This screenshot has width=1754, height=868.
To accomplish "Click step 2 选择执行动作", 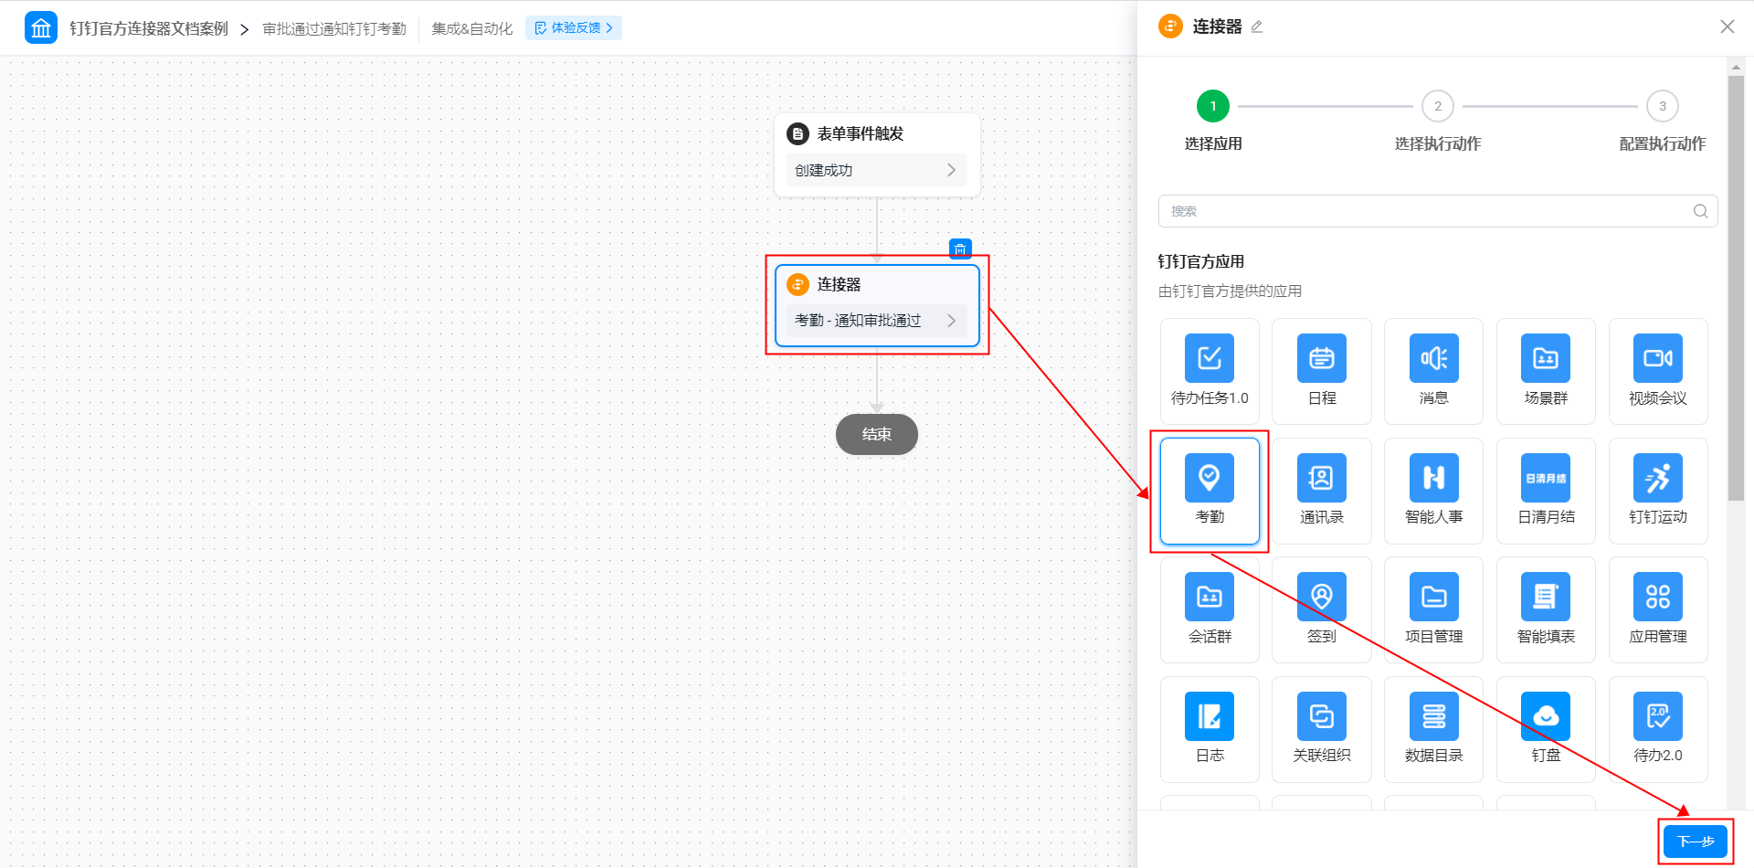I will [x=1438, y=122].
